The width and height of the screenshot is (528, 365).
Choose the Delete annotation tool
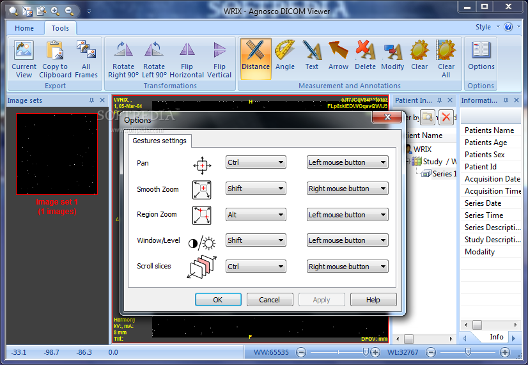point(365,56)
